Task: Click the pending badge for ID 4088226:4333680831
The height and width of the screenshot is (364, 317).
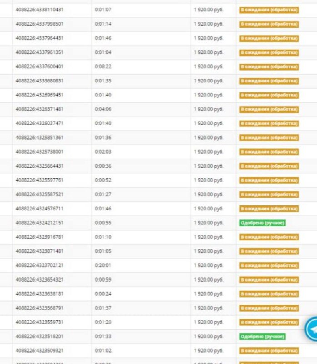Action: coord(269,81)
